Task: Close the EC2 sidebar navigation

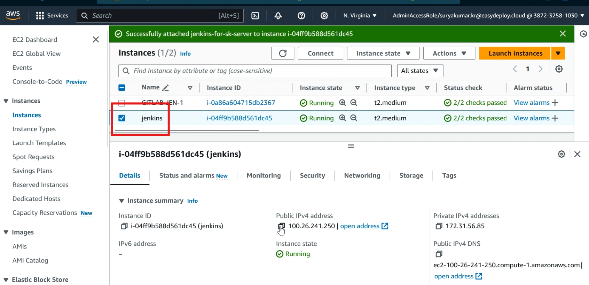Action: pyautogui.click(x=96, y=40)
